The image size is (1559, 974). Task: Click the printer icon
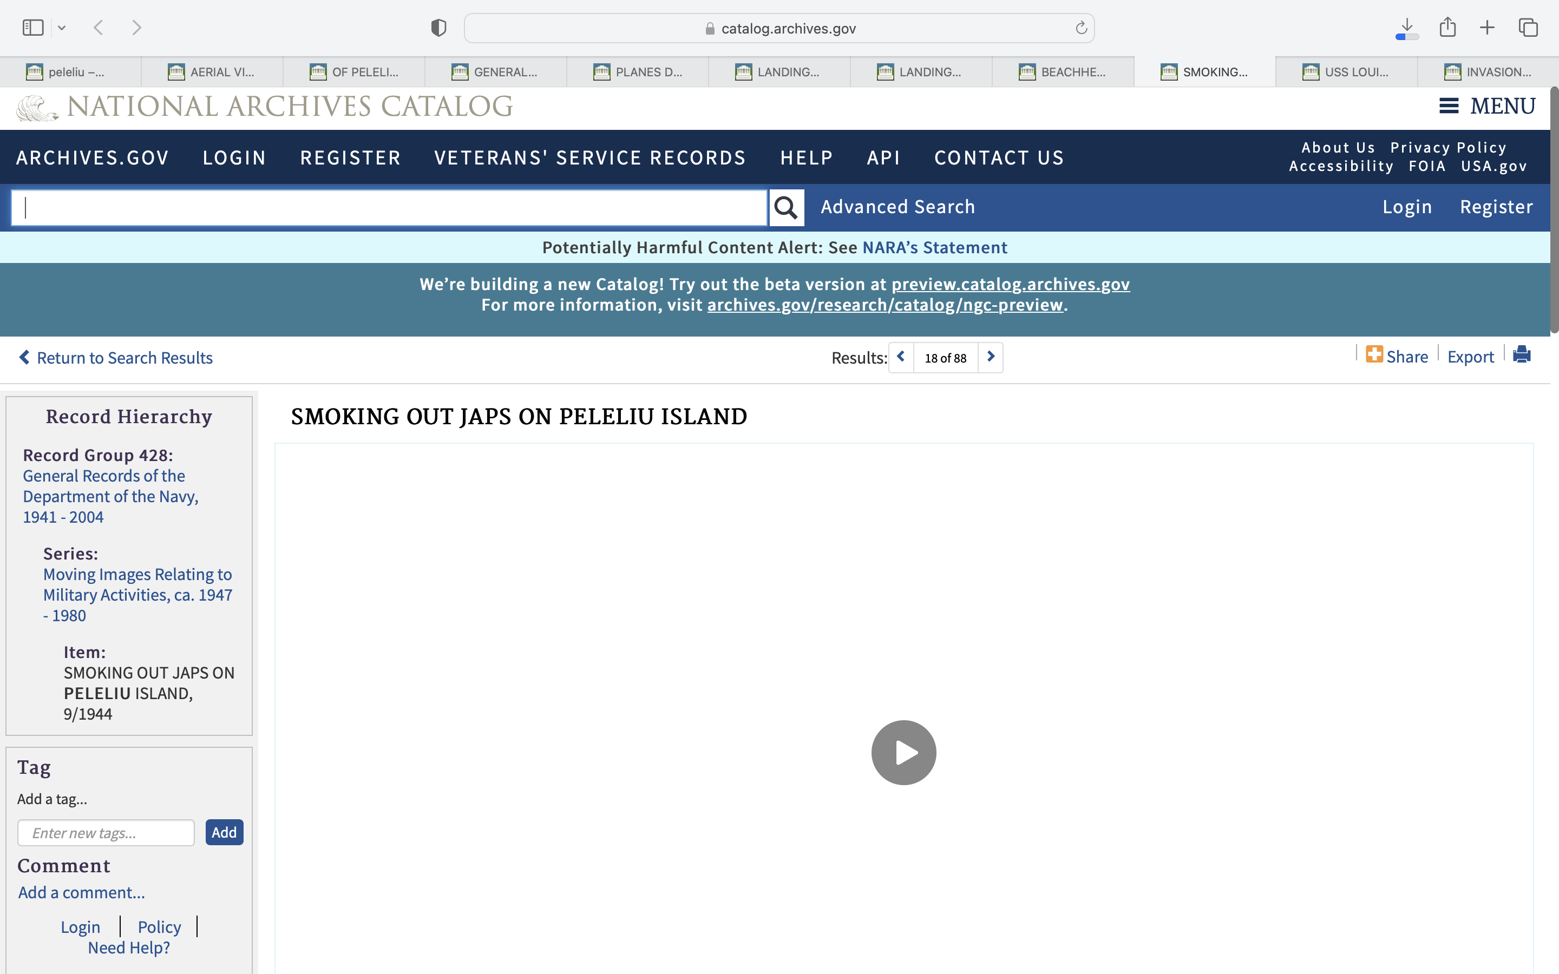1522,355
